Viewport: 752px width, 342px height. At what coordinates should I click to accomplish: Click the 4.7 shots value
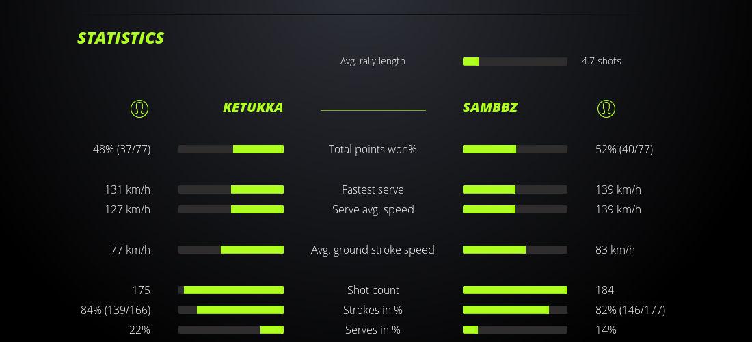click(x=601, y=61)
